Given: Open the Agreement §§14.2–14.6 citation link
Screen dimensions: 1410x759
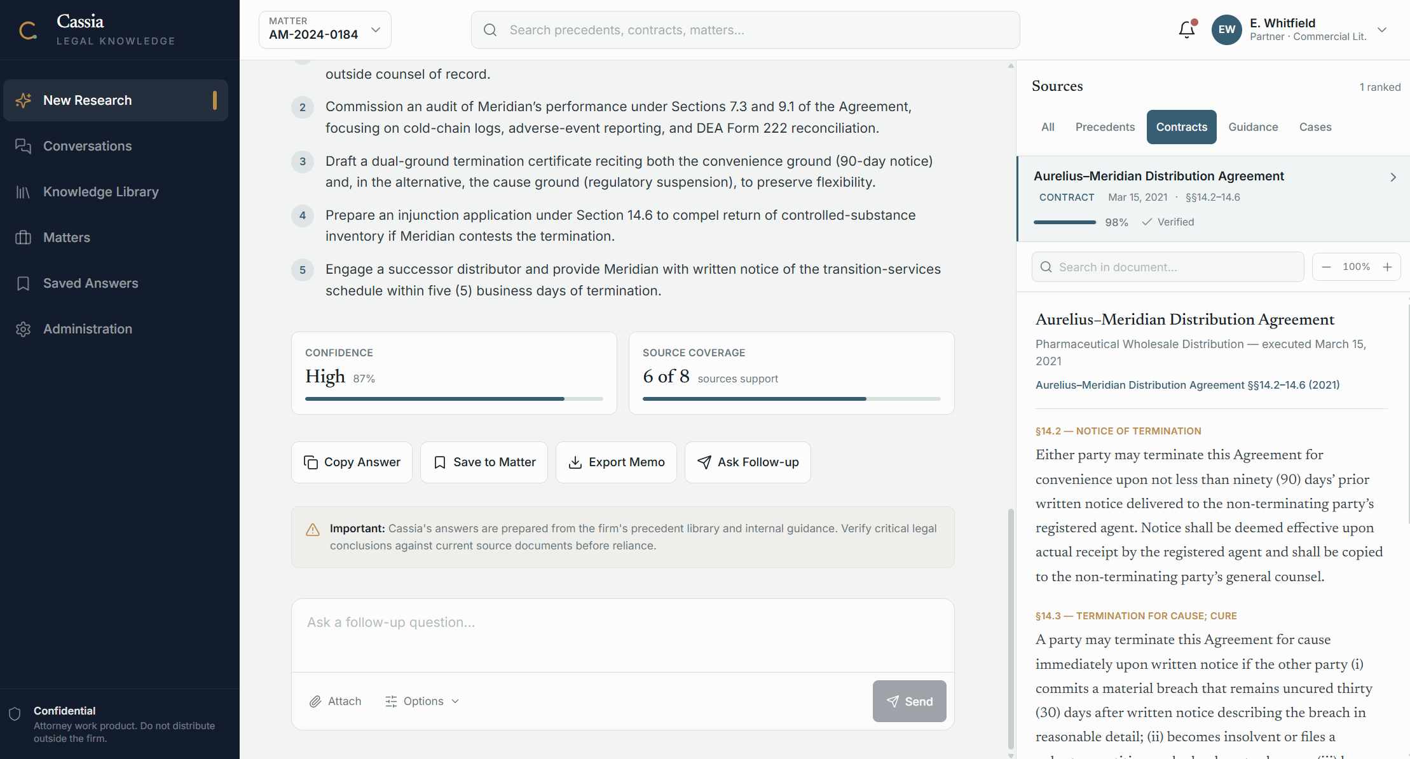Looking at the screenshot, I should (x=1187, y=385).
